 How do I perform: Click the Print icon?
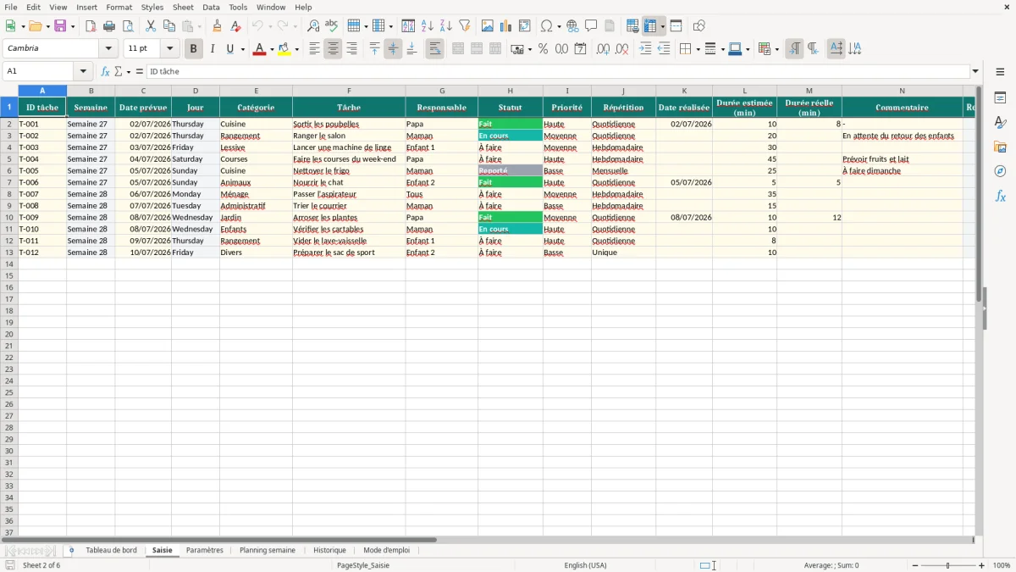(x=109, y=26)
